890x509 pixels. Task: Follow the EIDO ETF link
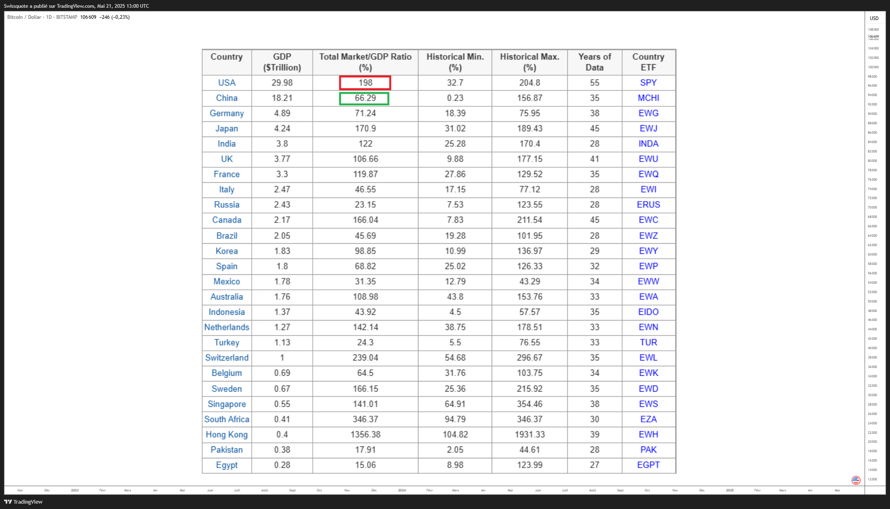pos(648,312)
